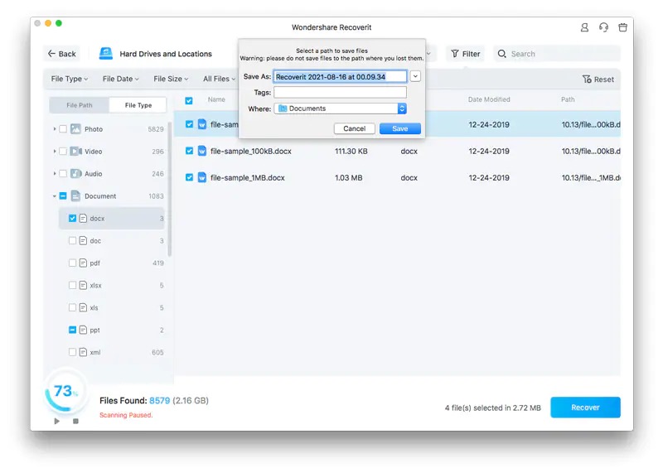
Task: Click the Document category icon
Action: point(75,195)
